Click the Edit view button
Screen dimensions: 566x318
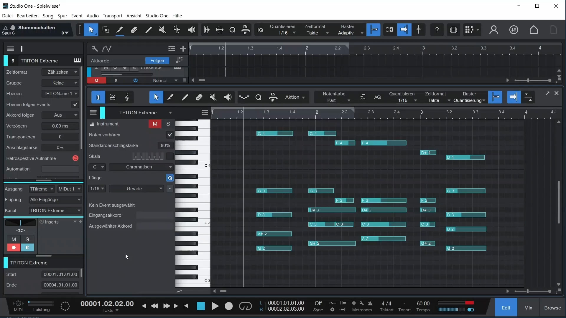(x=506, y=308)
